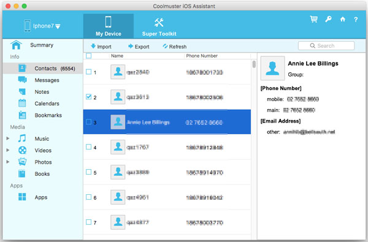Click the iPhone device icon
The width and height of the screenshot is (368, 242).
[27, 26]
